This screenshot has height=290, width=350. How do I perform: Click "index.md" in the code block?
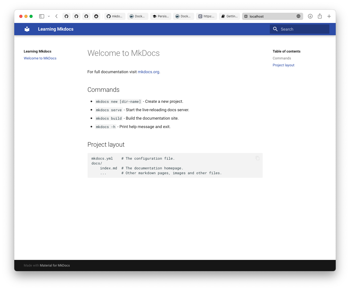tap(108, 168)
